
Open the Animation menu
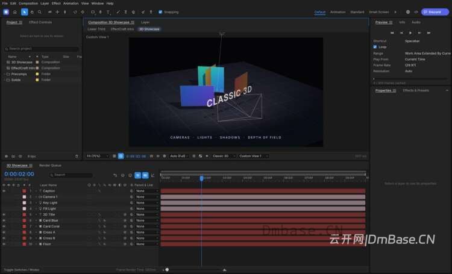(71, 4)
